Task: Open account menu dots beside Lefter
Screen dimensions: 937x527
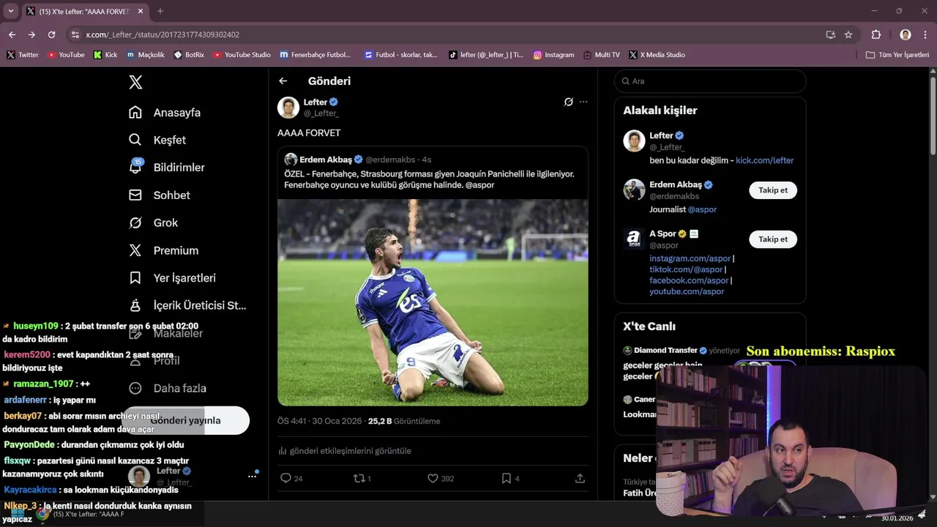Action: point(252,476)
